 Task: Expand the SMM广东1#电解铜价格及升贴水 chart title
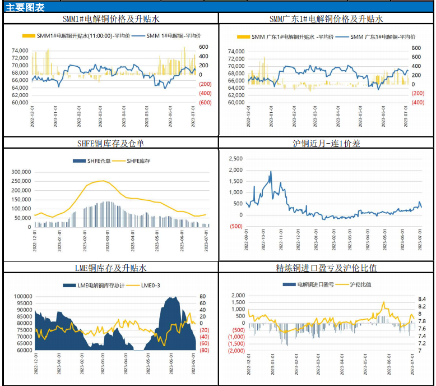pos(326,19)
